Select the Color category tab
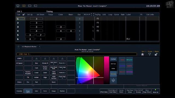Viewport: 175px width, 98px height. 36,91
